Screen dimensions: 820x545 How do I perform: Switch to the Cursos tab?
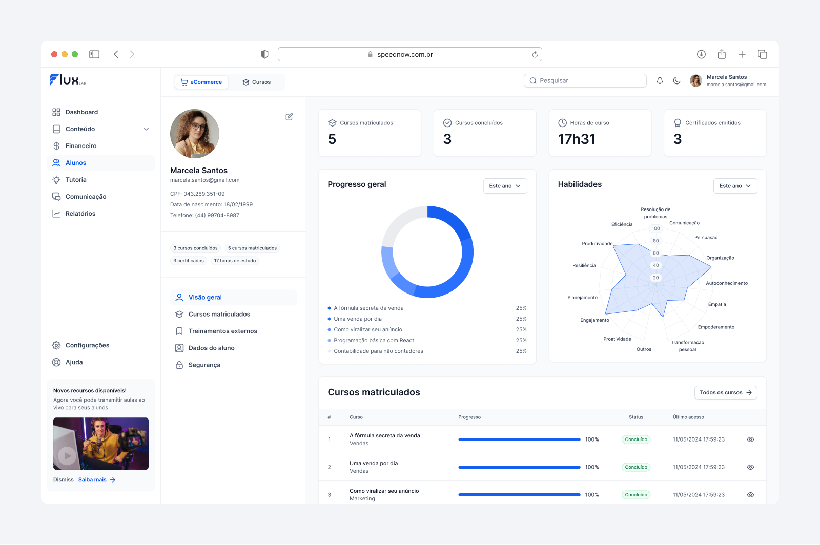pyautogui.click(x=256, y=81)
